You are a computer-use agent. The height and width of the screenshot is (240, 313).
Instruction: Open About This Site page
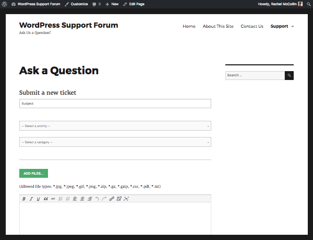(x=218, y=26)
